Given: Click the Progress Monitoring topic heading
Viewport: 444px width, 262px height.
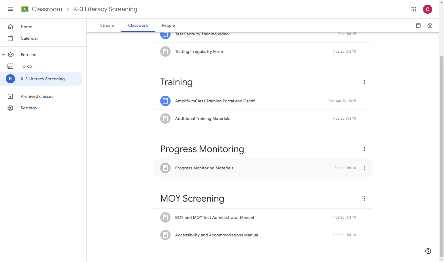Looking at the screenshot, I should click(202, 149).
